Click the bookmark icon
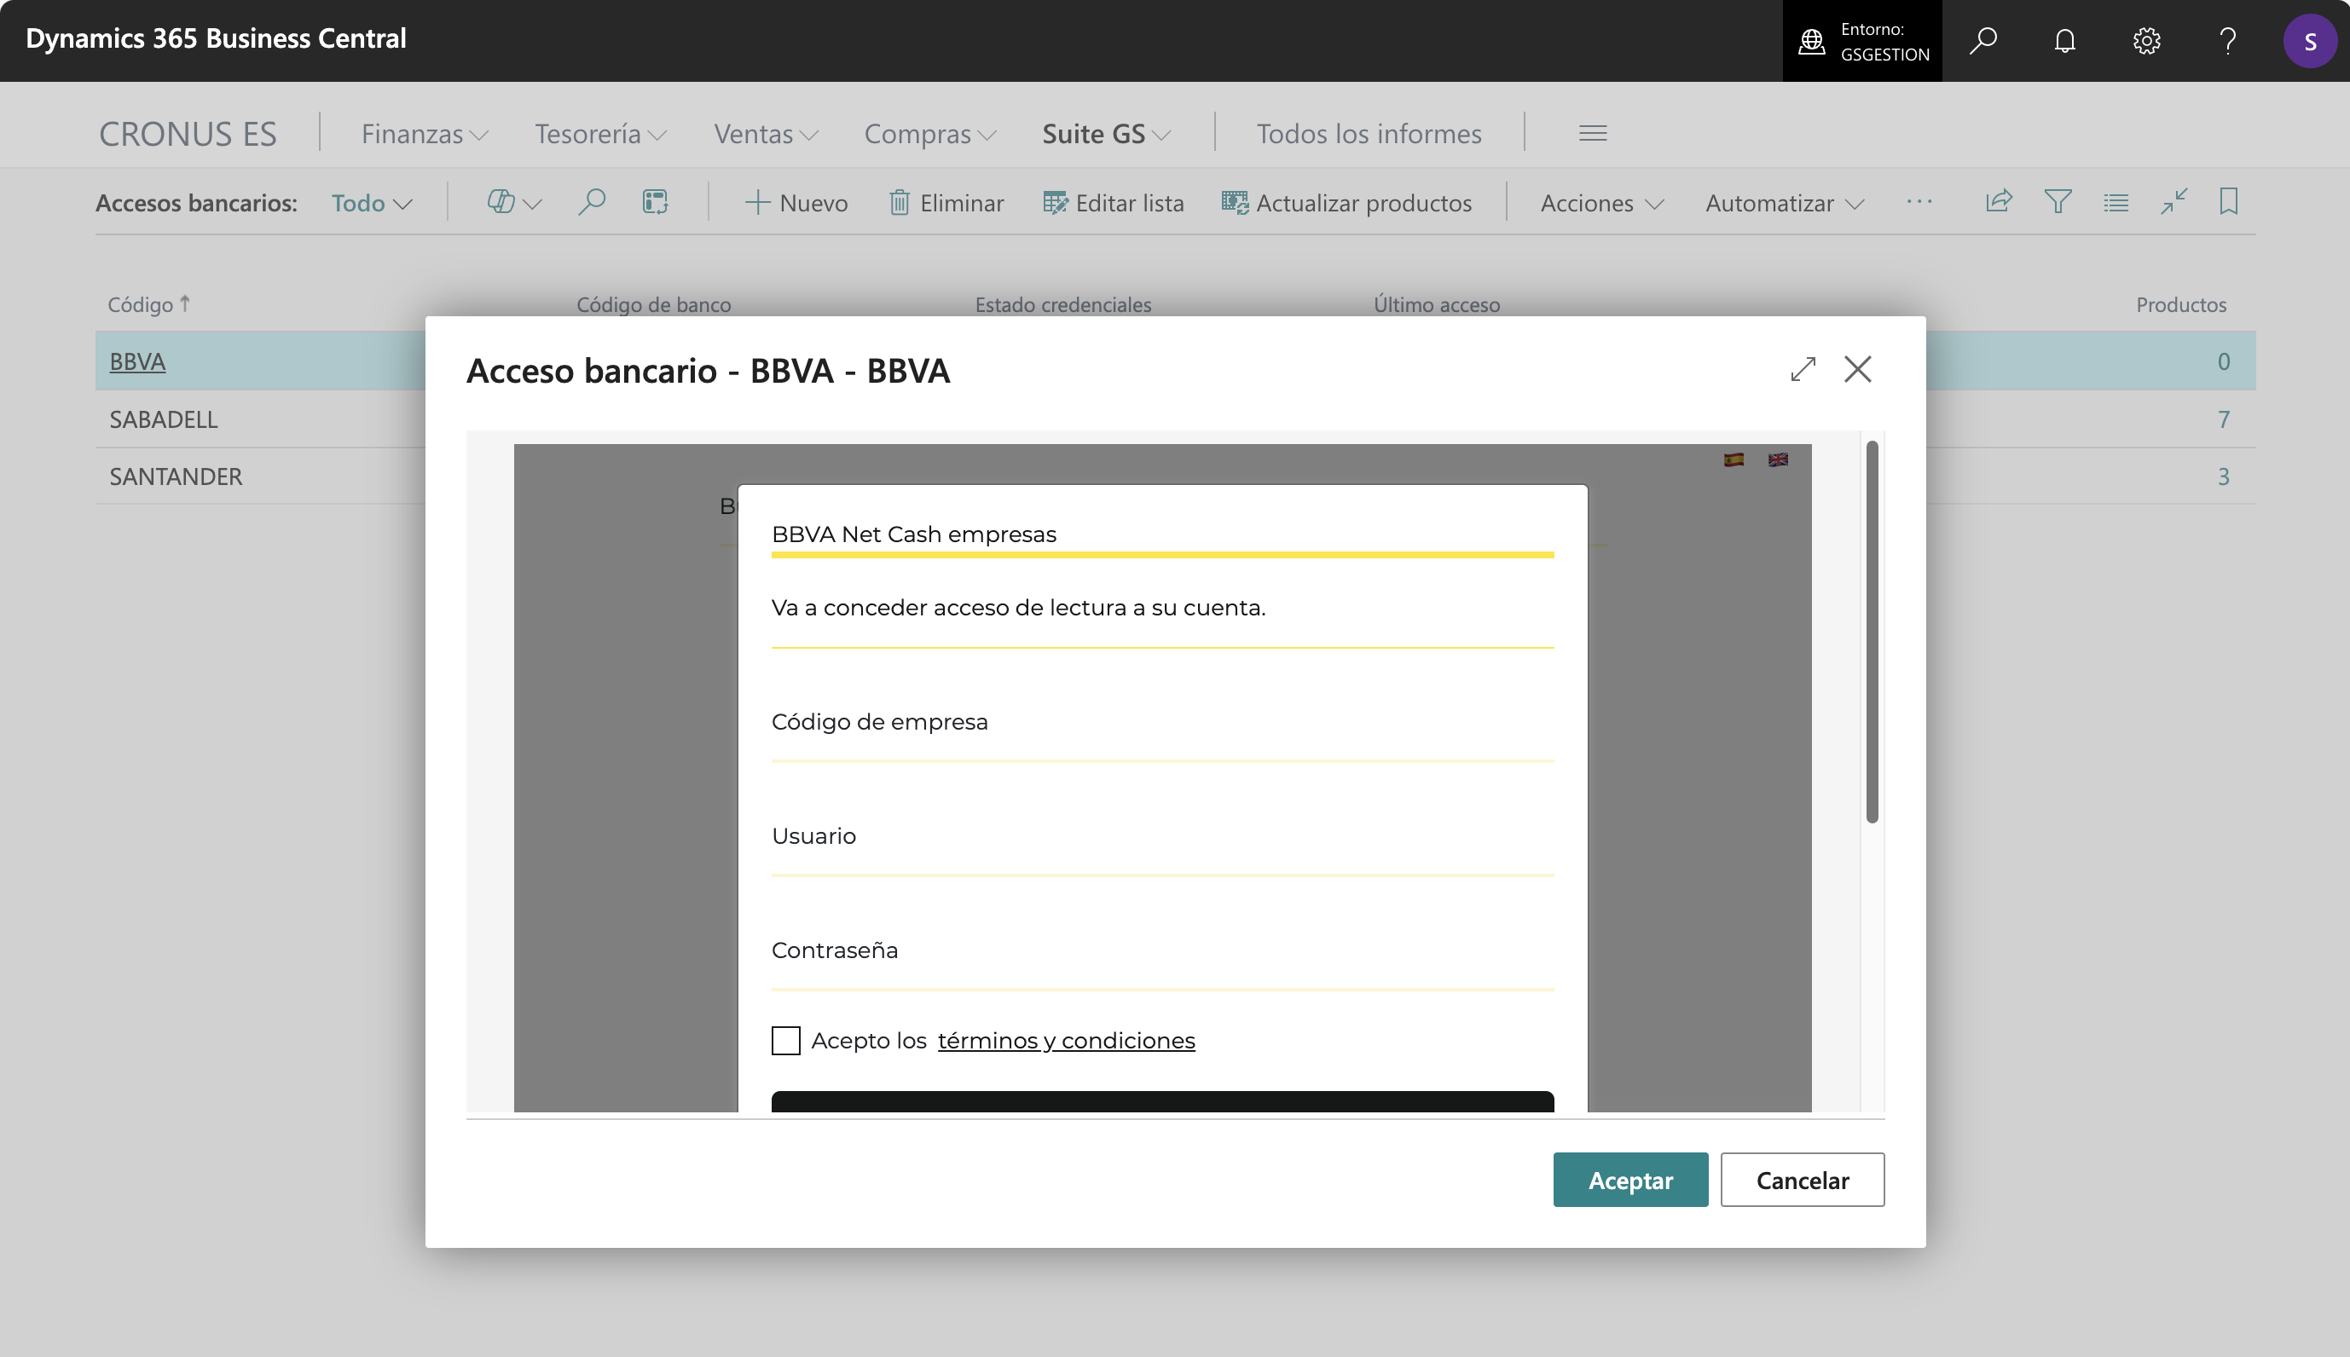 tap(2228, 201)
